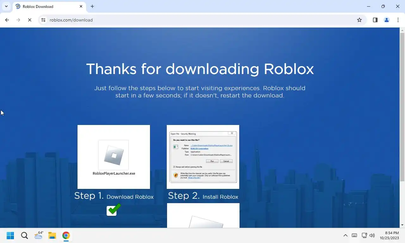
Task: Open the touch keyboard tray icon
Action: 354,235
